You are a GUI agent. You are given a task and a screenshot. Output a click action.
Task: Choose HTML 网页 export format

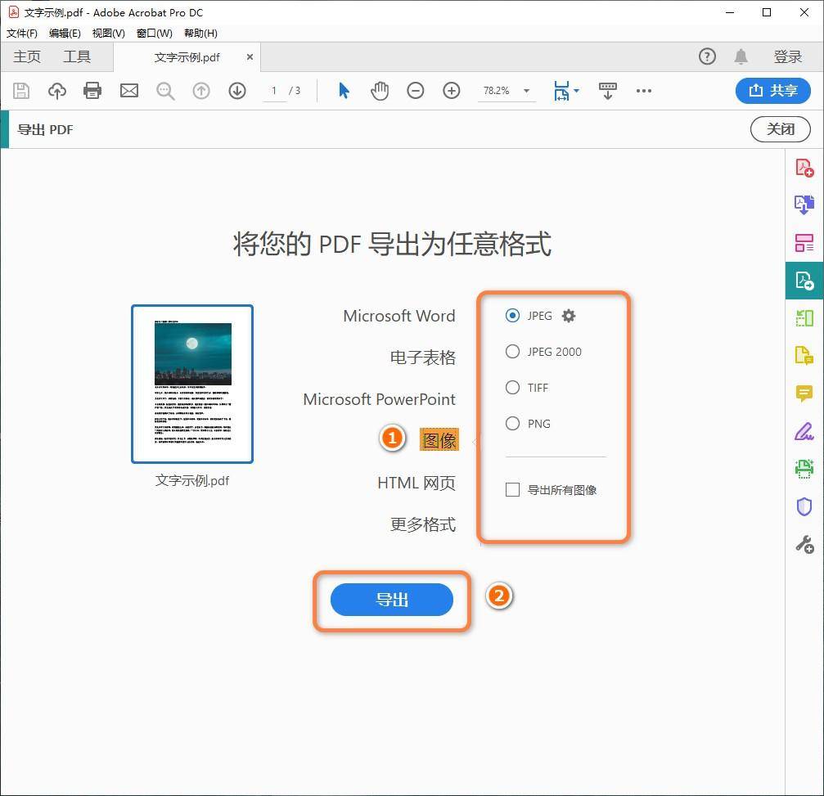[417, 483]
